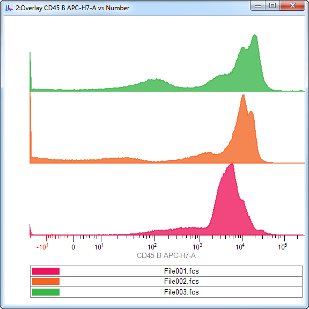309x309 pixels.
Task: Click the CD45 B APC-H7-A axis label
Action: coord(166,255)
